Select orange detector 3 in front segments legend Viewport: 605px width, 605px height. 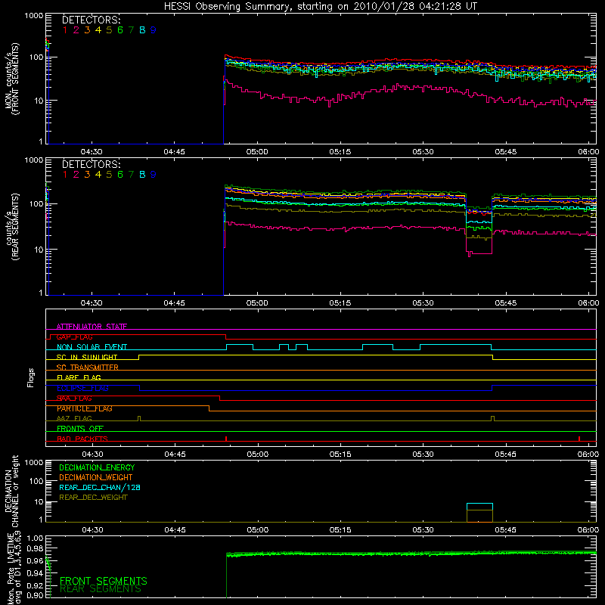tap(87, 30)
